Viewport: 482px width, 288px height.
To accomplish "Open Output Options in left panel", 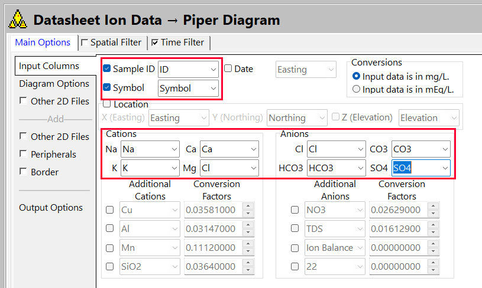I will 51,207.
